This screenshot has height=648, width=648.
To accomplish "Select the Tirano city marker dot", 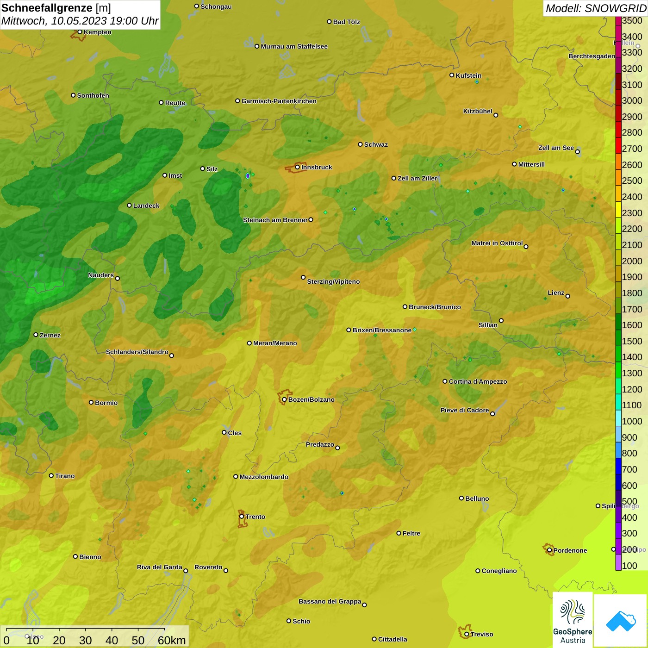I will click(x=51, y=475).
